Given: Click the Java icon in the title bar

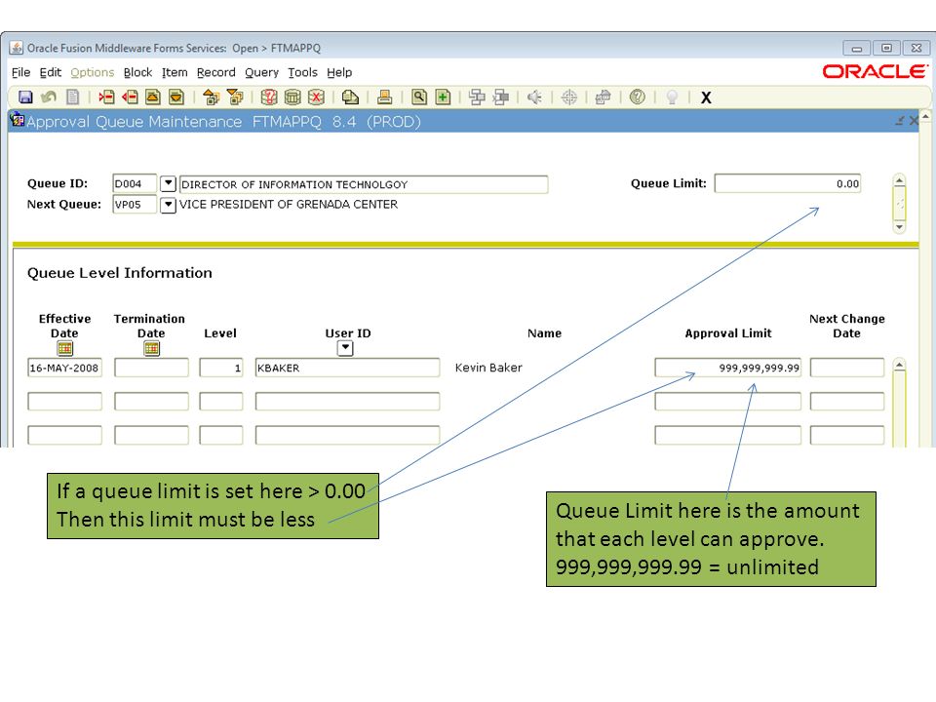Looking at the screenshot, I should pyautogui.click(x=17, y=48).
